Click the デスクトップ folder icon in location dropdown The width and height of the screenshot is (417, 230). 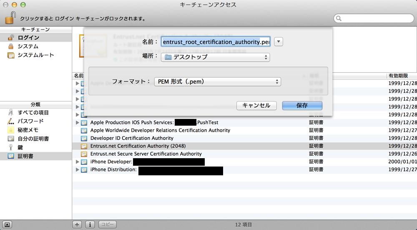click(x=168, y=57)
